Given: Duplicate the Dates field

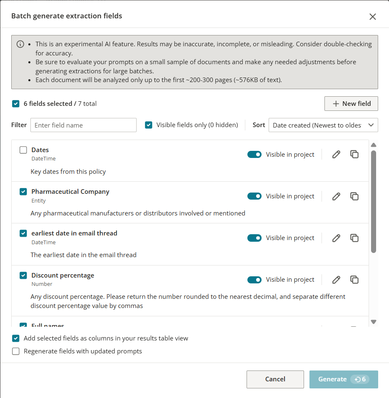Looking at the screenshot, I should (354, 154).
